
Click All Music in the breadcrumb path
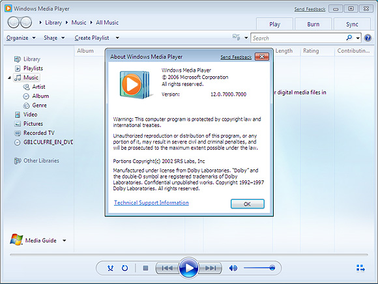[108, 23]
